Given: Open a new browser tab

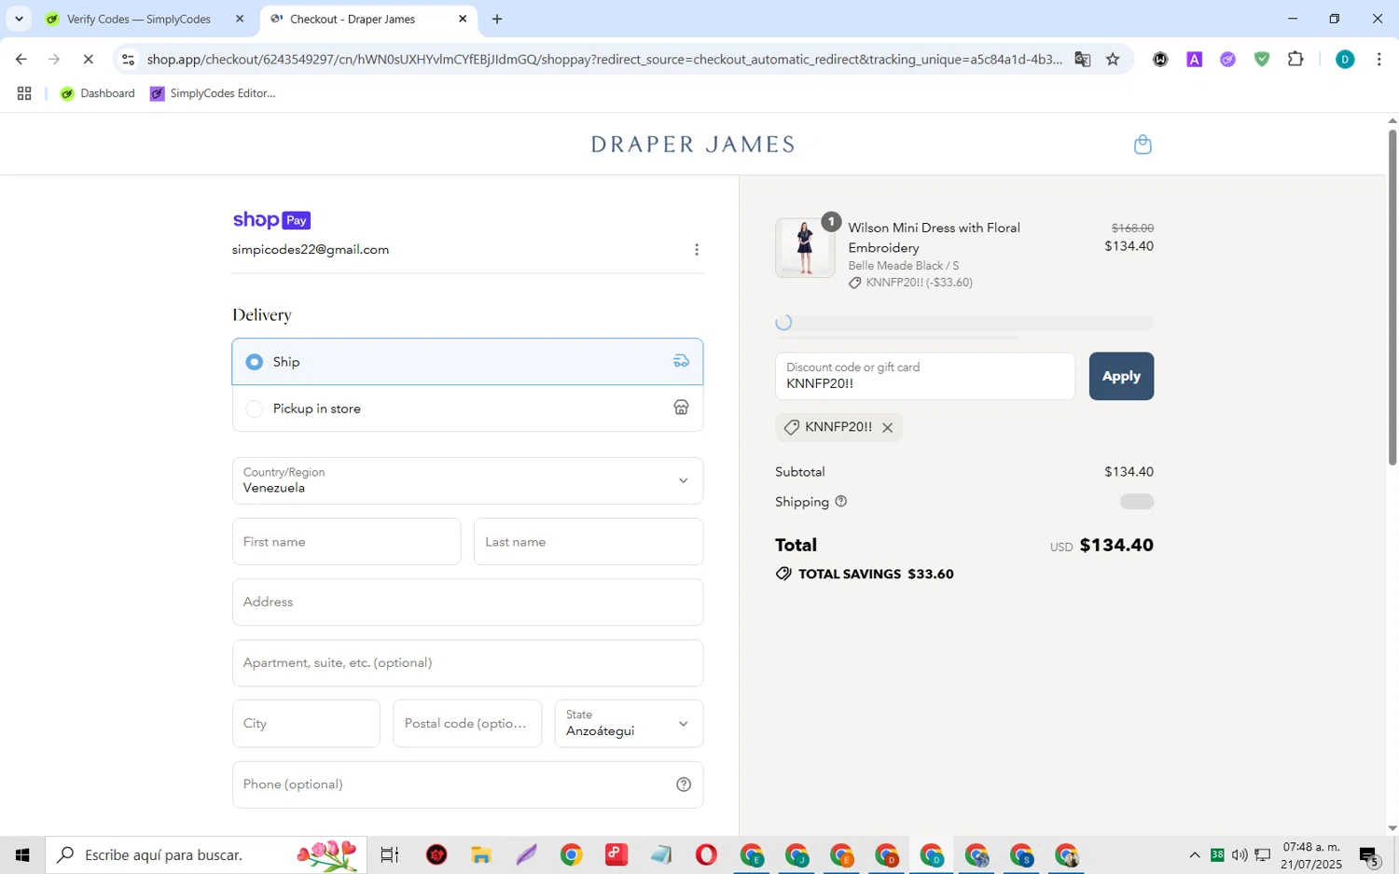Looking at the screenshot, I should click(497, 19).
